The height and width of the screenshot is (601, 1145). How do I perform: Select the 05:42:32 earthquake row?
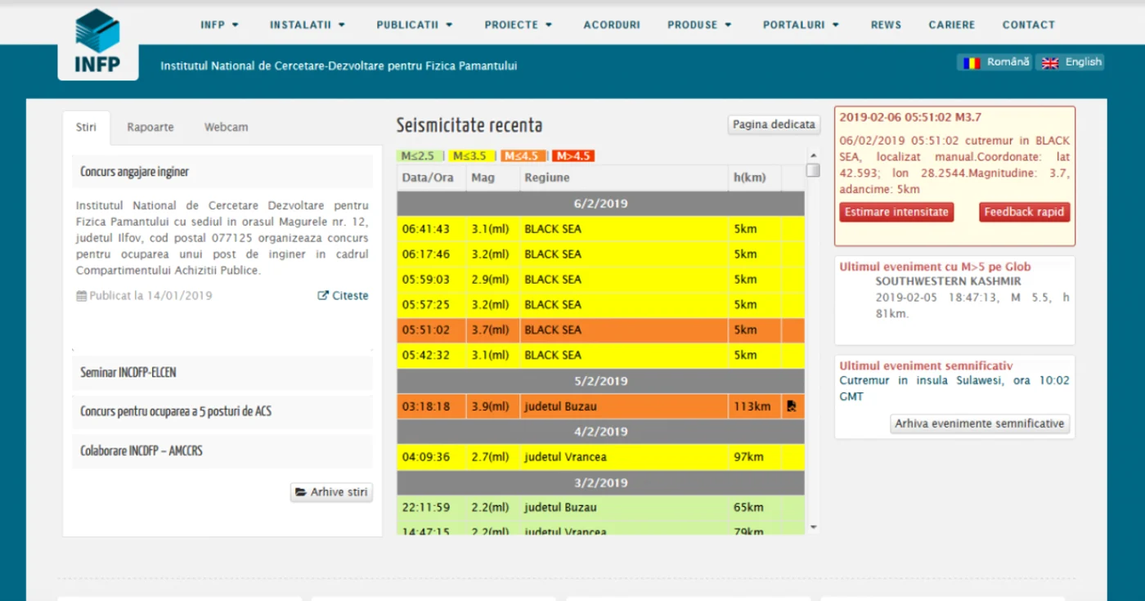click(601, 356)
